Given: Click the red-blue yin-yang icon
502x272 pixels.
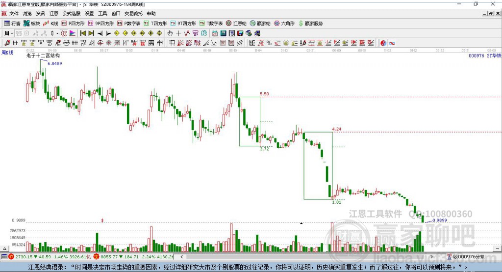Looking at the screenshot, I should [x=383, y=43].
